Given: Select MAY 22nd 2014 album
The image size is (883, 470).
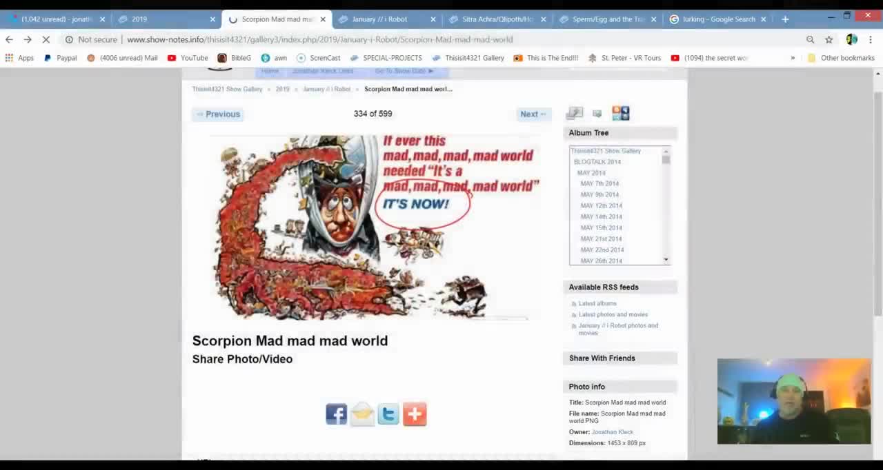Looking at the screenshot, I should [x=602, y=250].
